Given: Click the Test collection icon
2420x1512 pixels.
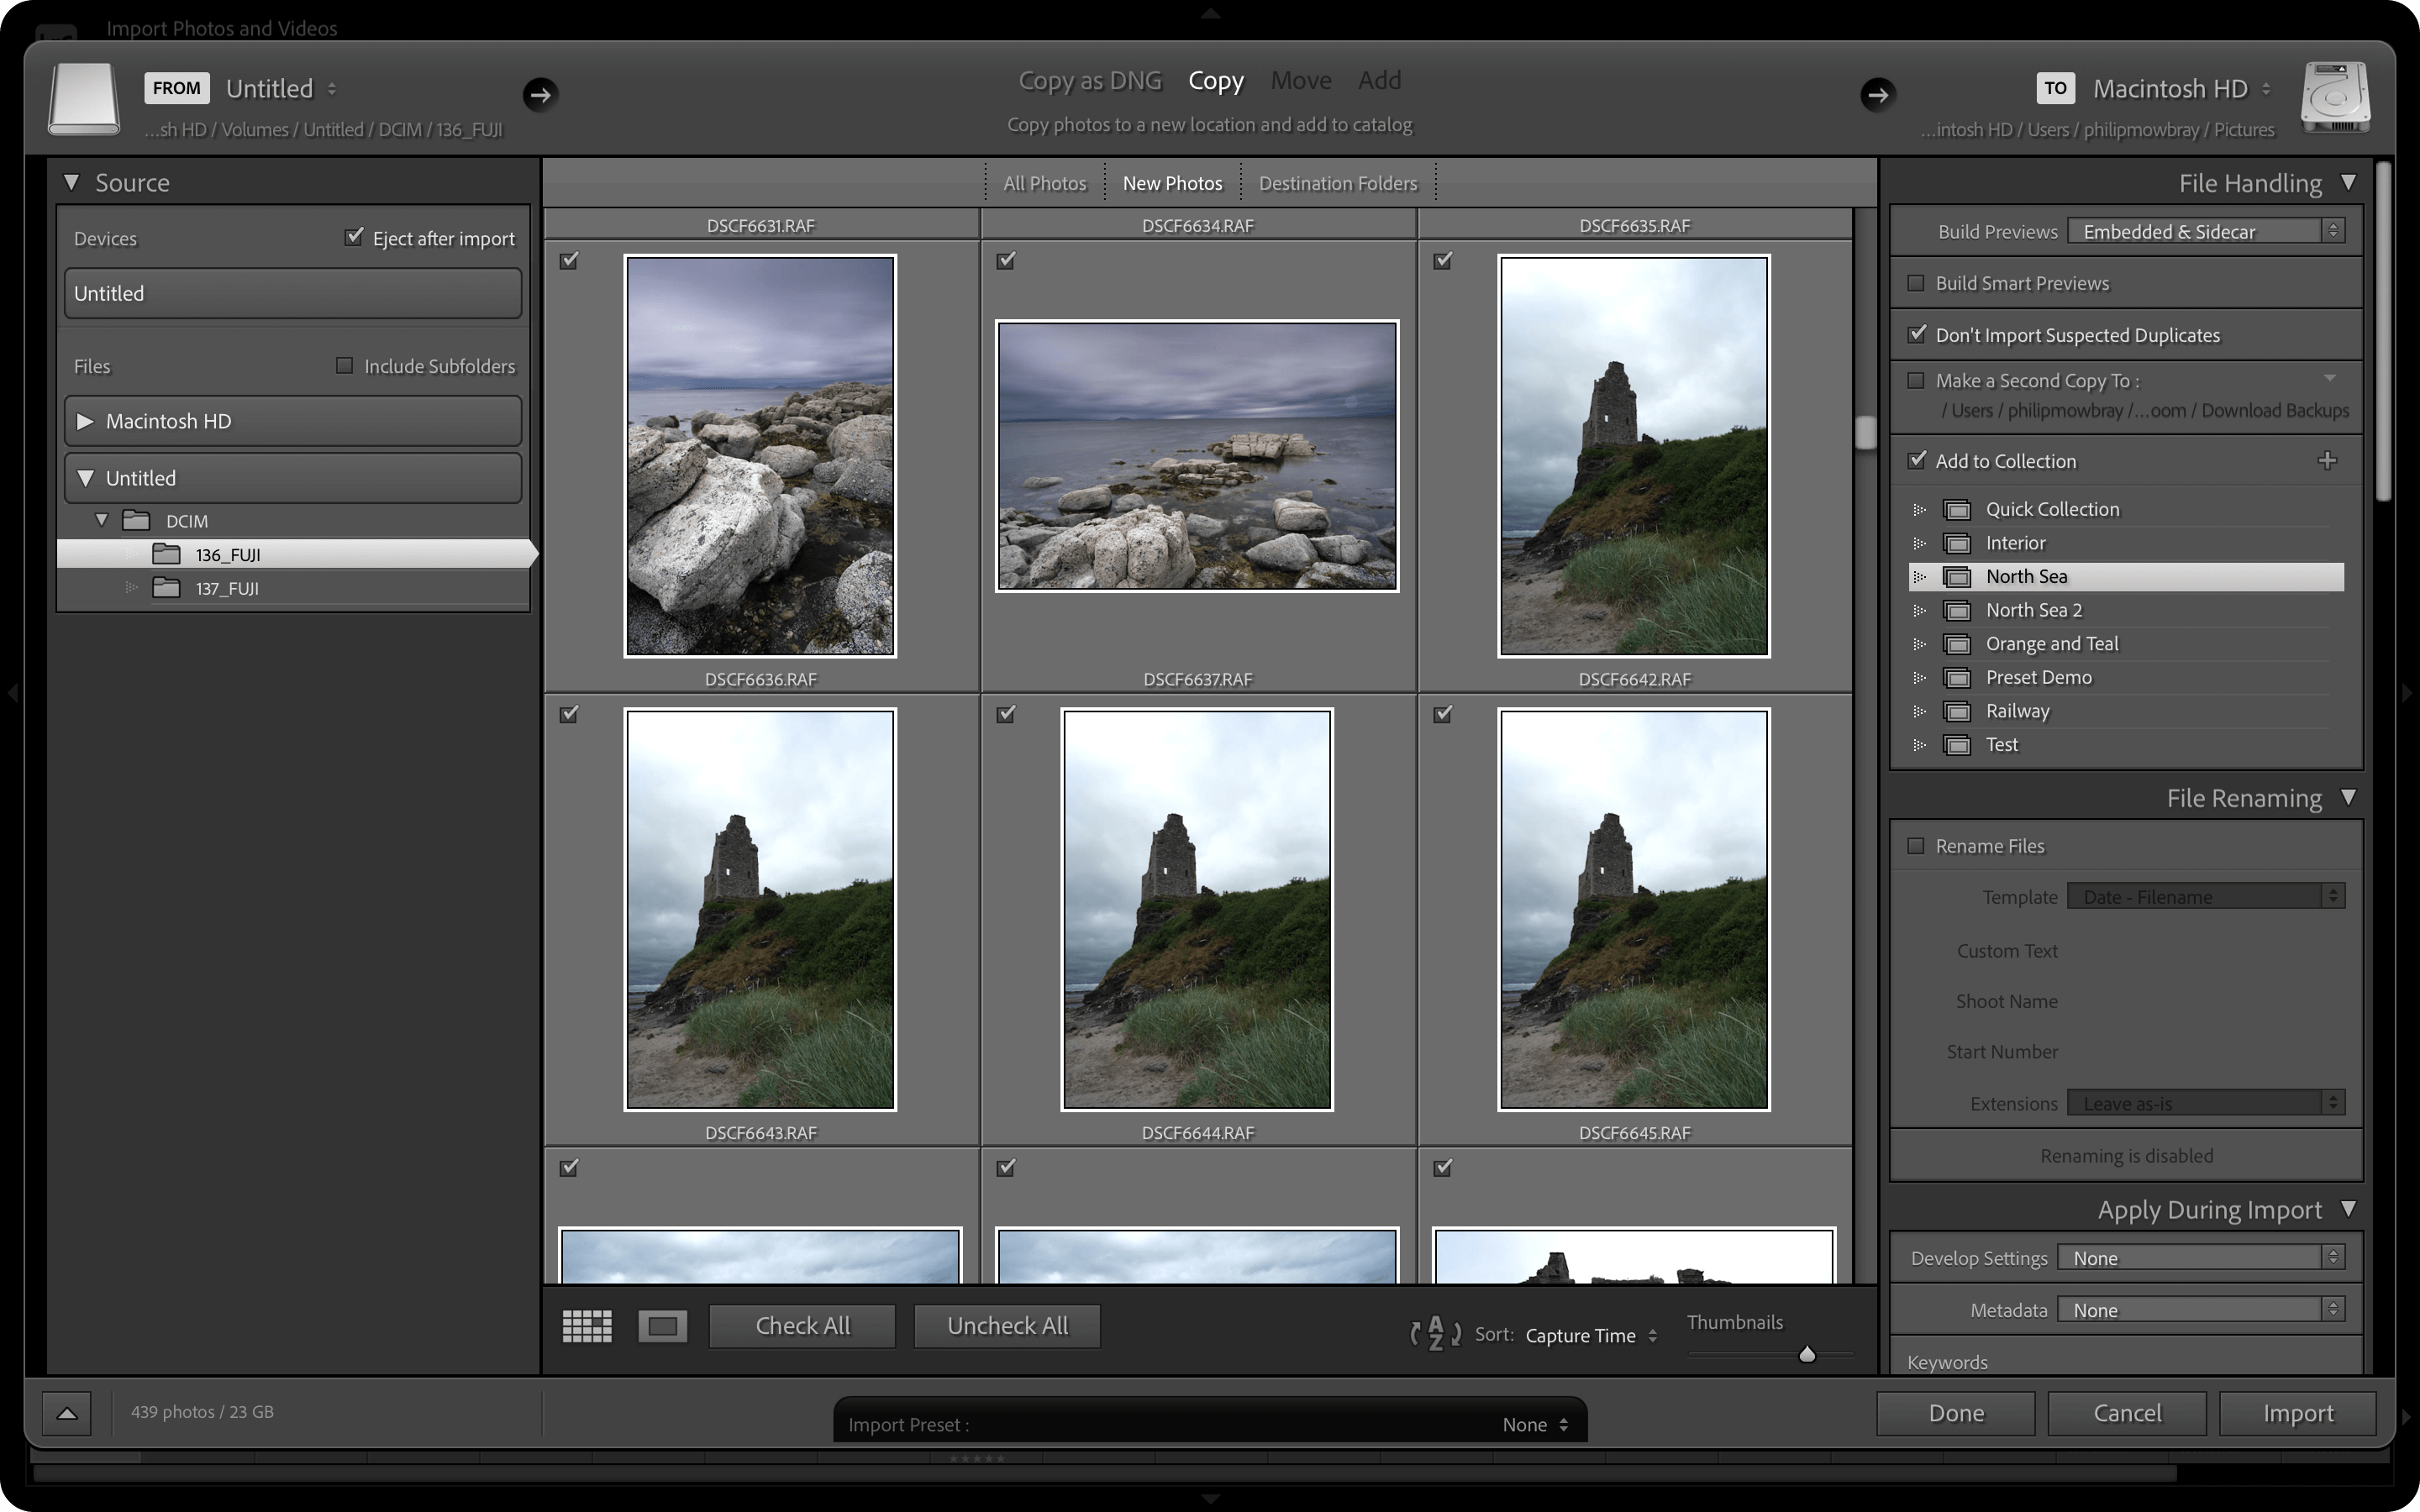Looking at the screenshot, I should coord(1957,745).
